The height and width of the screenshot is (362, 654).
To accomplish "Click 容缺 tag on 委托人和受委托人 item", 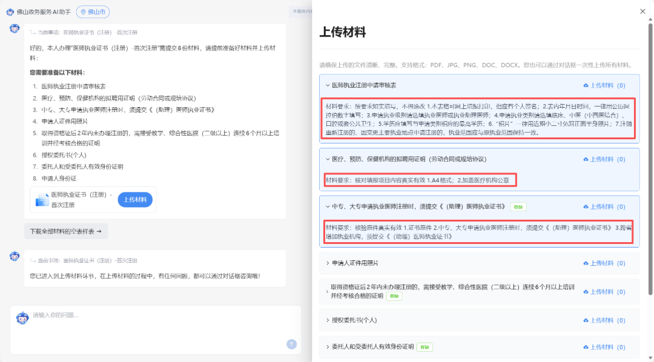I will click(x=424, y=347).
